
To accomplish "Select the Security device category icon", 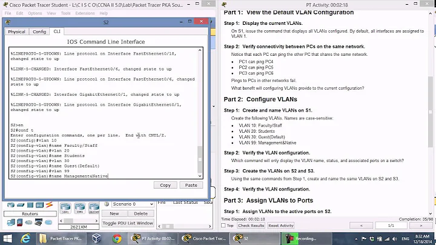I will click(20, 223).
